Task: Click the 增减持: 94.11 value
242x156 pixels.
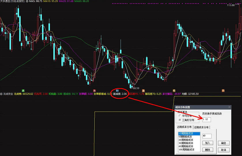Action: [x=71, y=94]
